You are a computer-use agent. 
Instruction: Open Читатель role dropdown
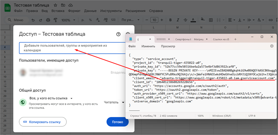[x=114, y=102]
